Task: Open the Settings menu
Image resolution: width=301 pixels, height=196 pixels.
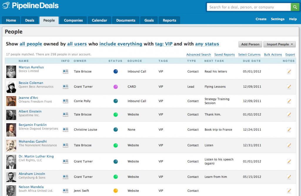Action: tap(277, 19)
